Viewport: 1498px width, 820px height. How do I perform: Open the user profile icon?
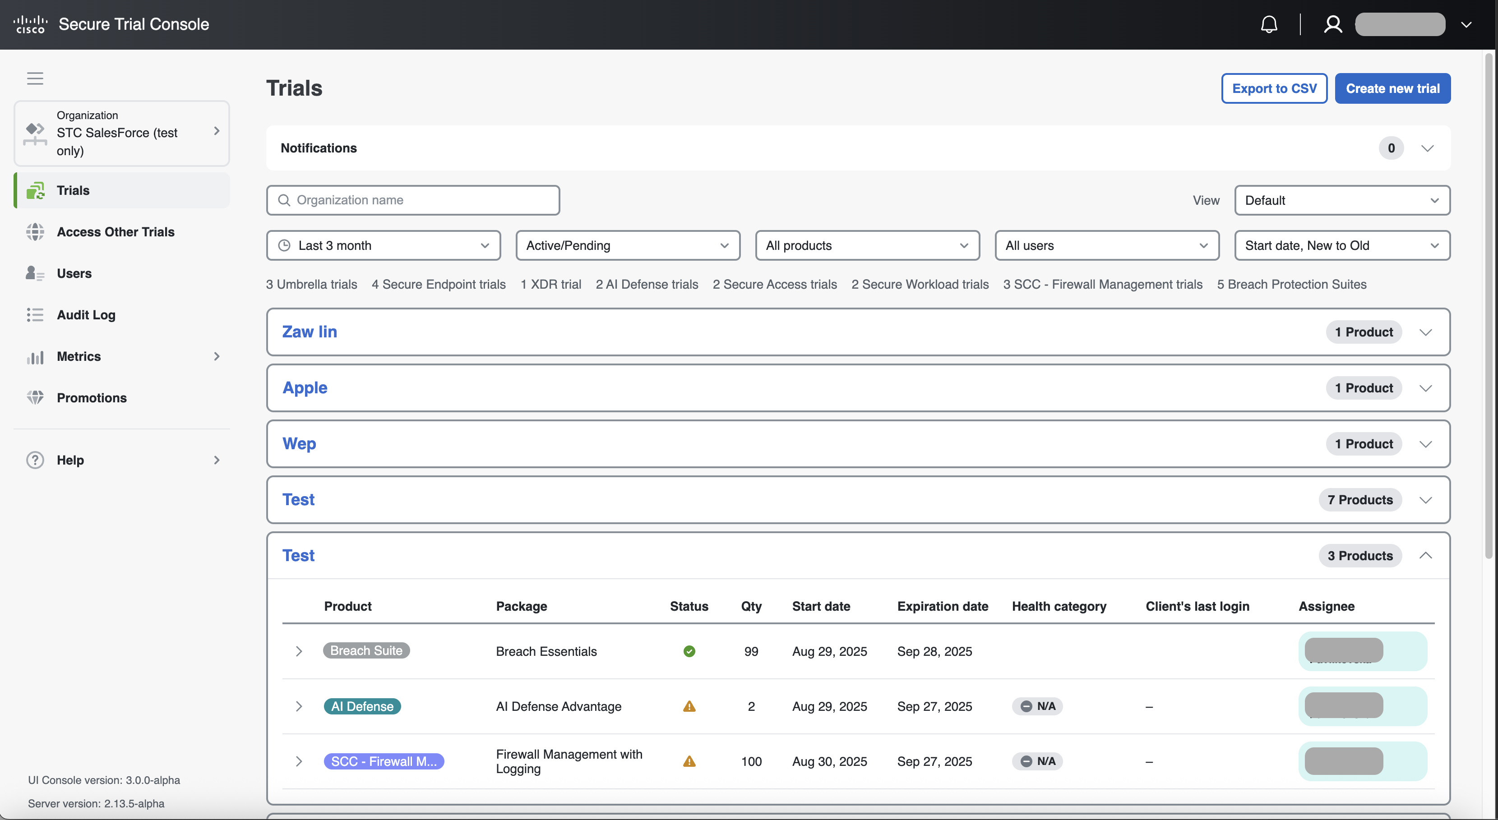pyautogui.click(x=1332, y=24)
